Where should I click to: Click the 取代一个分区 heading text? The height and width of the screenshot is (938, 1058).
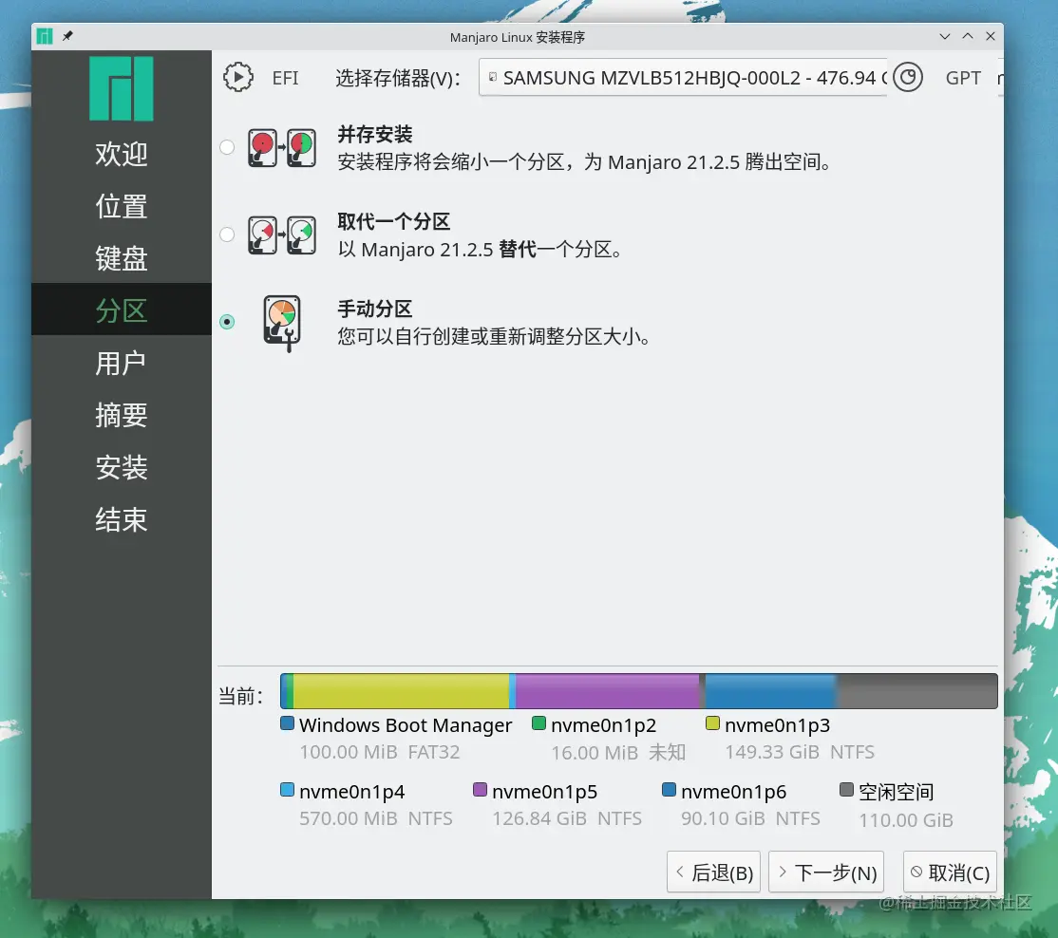pyautogui.click(x=393, y=221)
